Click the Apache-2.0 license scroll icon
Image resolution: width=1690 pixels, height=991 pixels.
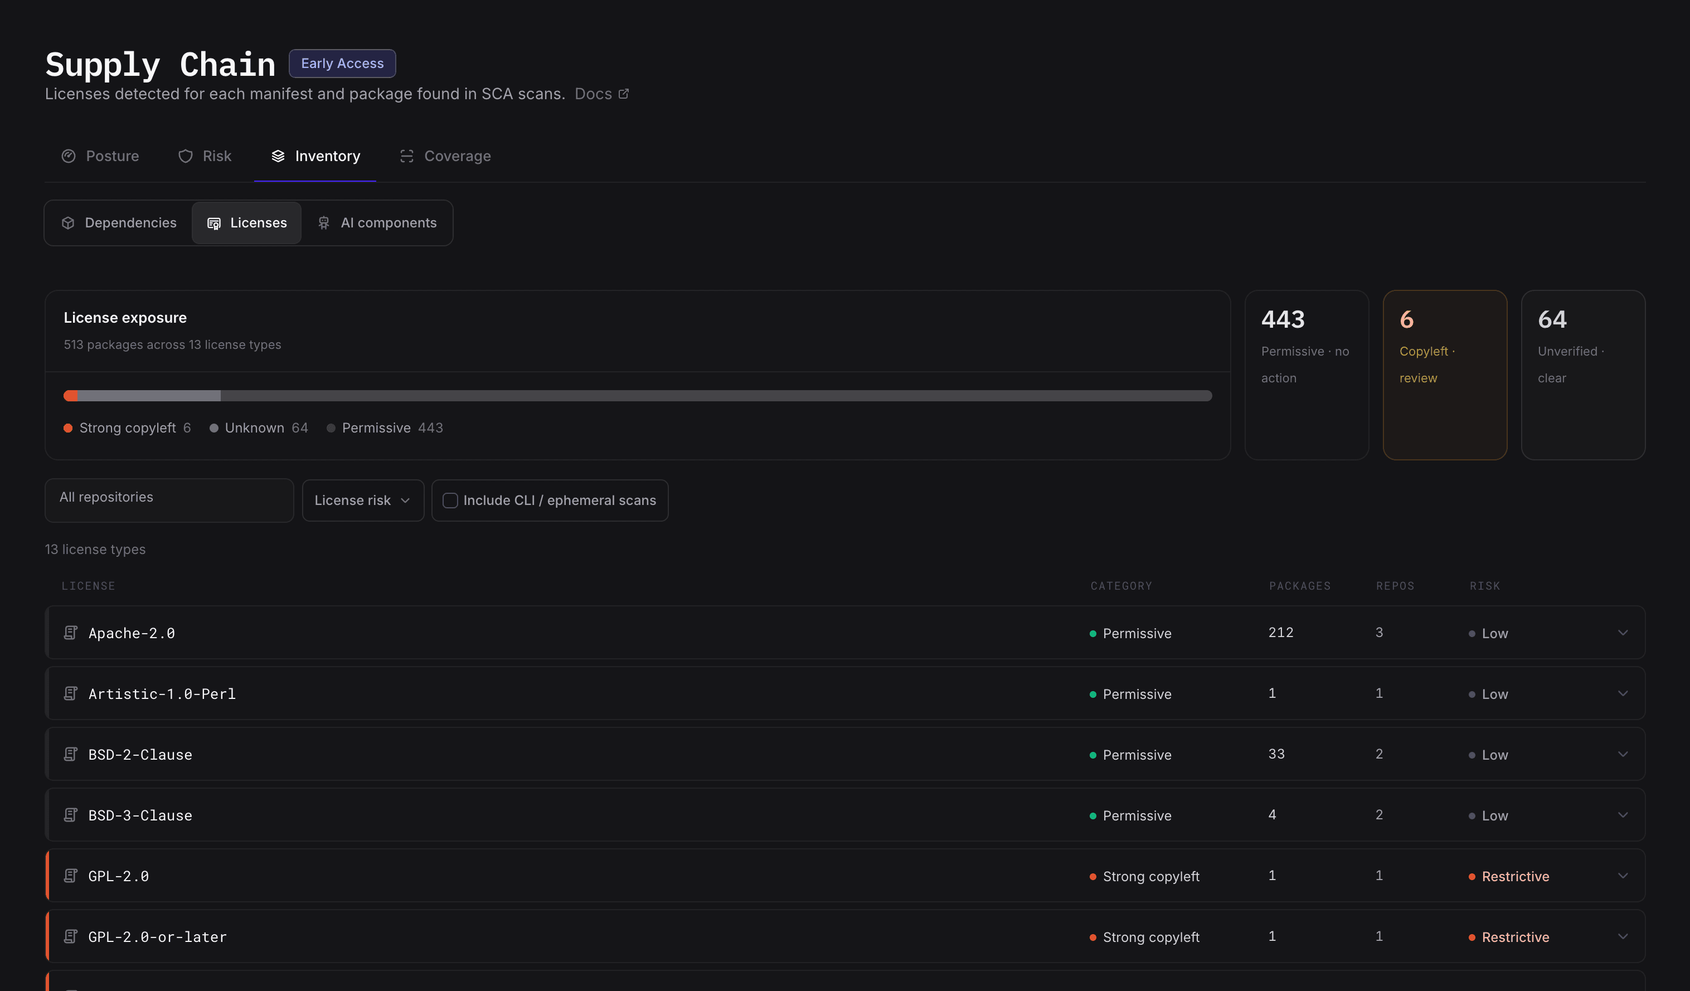point(70,632)
